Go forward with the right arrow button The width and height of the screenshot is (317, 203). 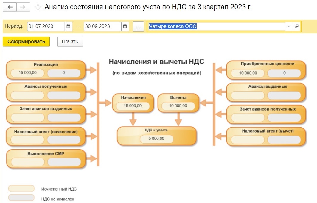coord(23,7)
